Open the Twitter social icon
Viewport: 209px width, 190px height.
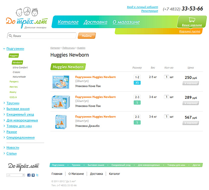37,175
